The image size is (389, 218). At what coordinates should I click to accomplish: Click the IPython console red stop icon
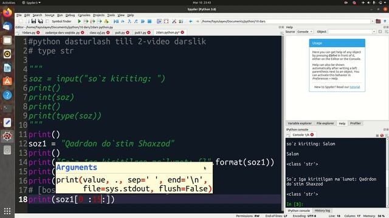click(x=382, y=136)
